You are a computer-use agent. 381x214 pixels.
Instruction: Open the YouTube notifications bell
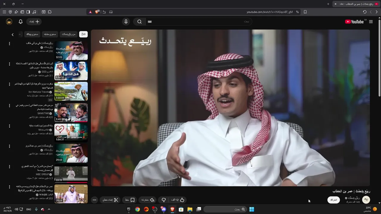pos(21,22)
